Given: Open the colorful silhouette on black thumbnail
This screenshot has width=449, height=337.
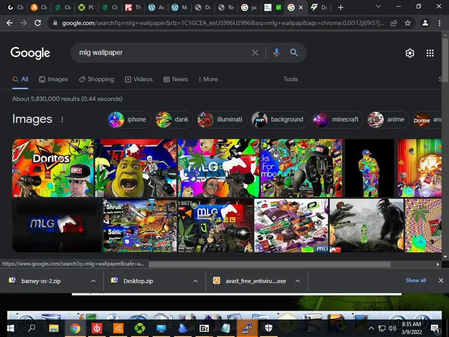Looking at the screenshot, I should tap(369, 168).
